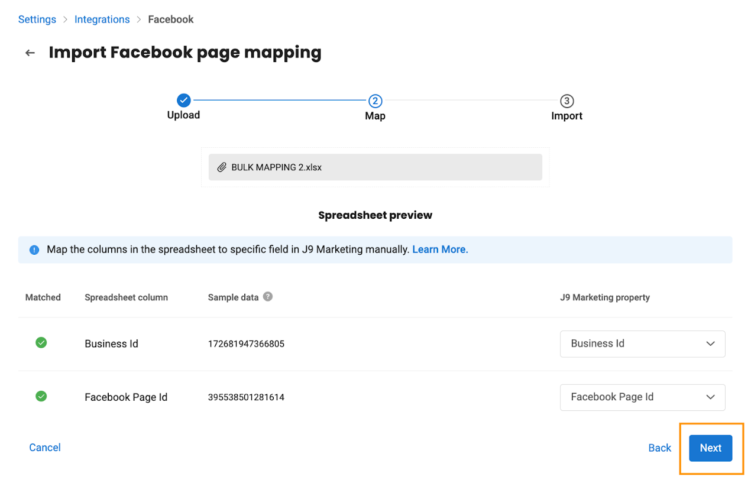Open the Learn More link

[440, 249]
